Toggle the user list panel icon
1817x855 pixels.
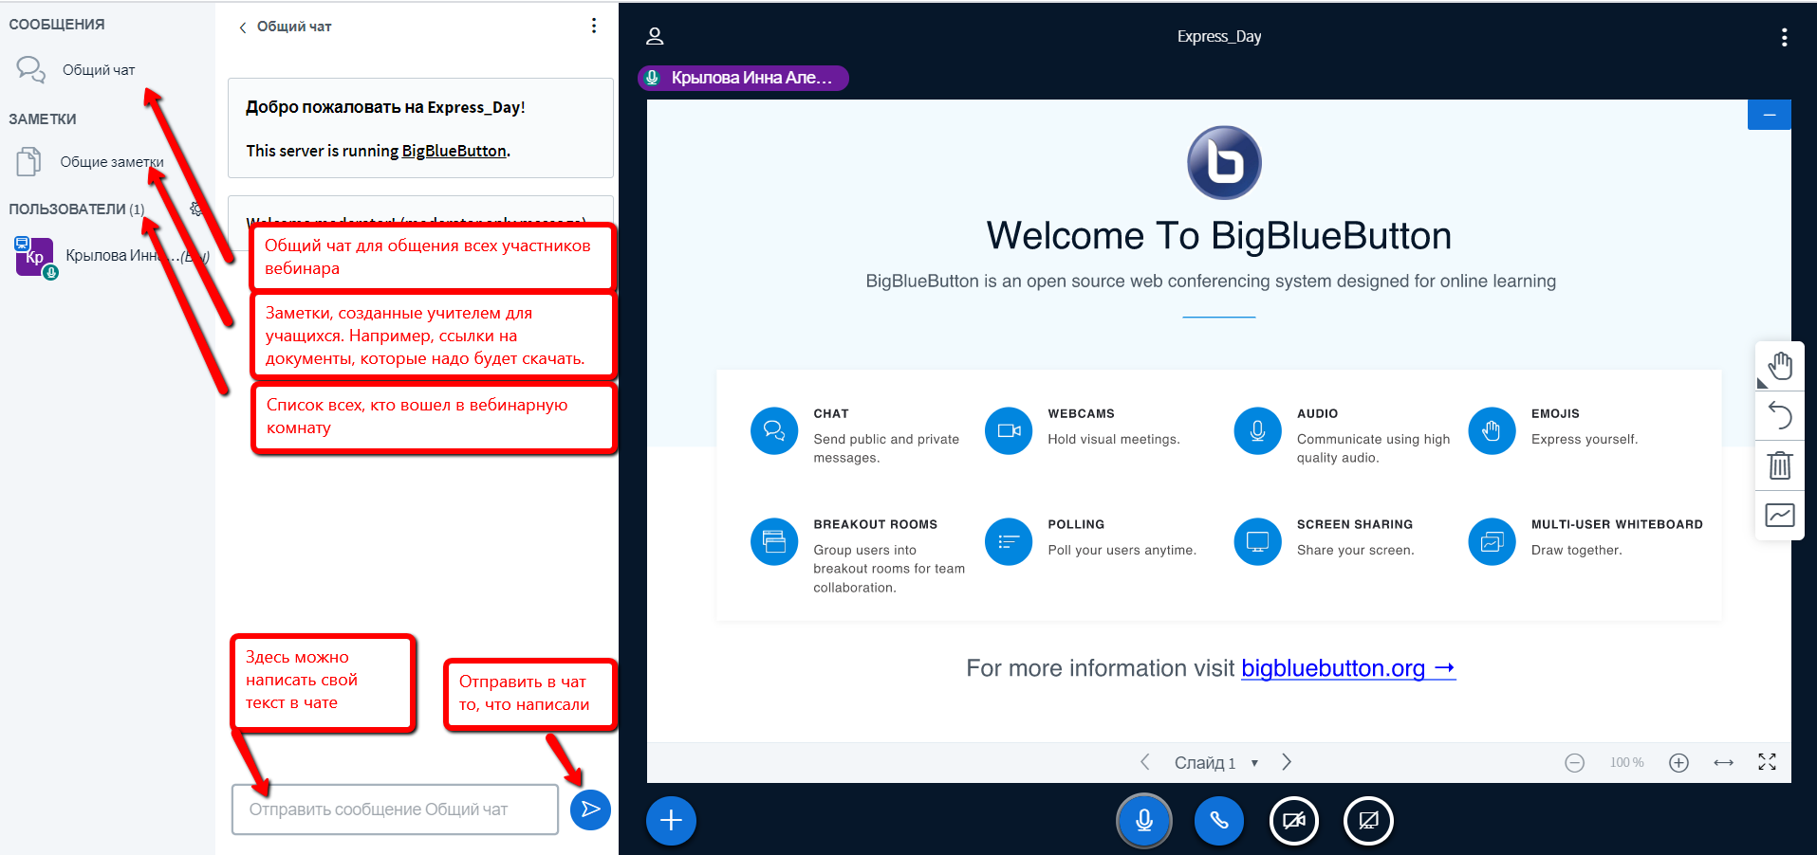[655, 37]
